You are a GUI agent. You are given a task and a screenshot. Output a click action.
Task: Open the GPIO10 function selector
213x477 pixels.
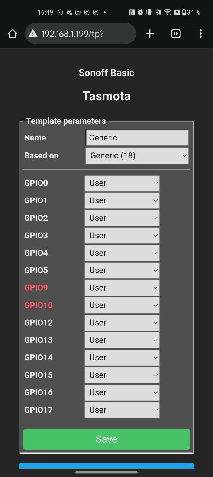pyautogui.click(x=122, y=306)
